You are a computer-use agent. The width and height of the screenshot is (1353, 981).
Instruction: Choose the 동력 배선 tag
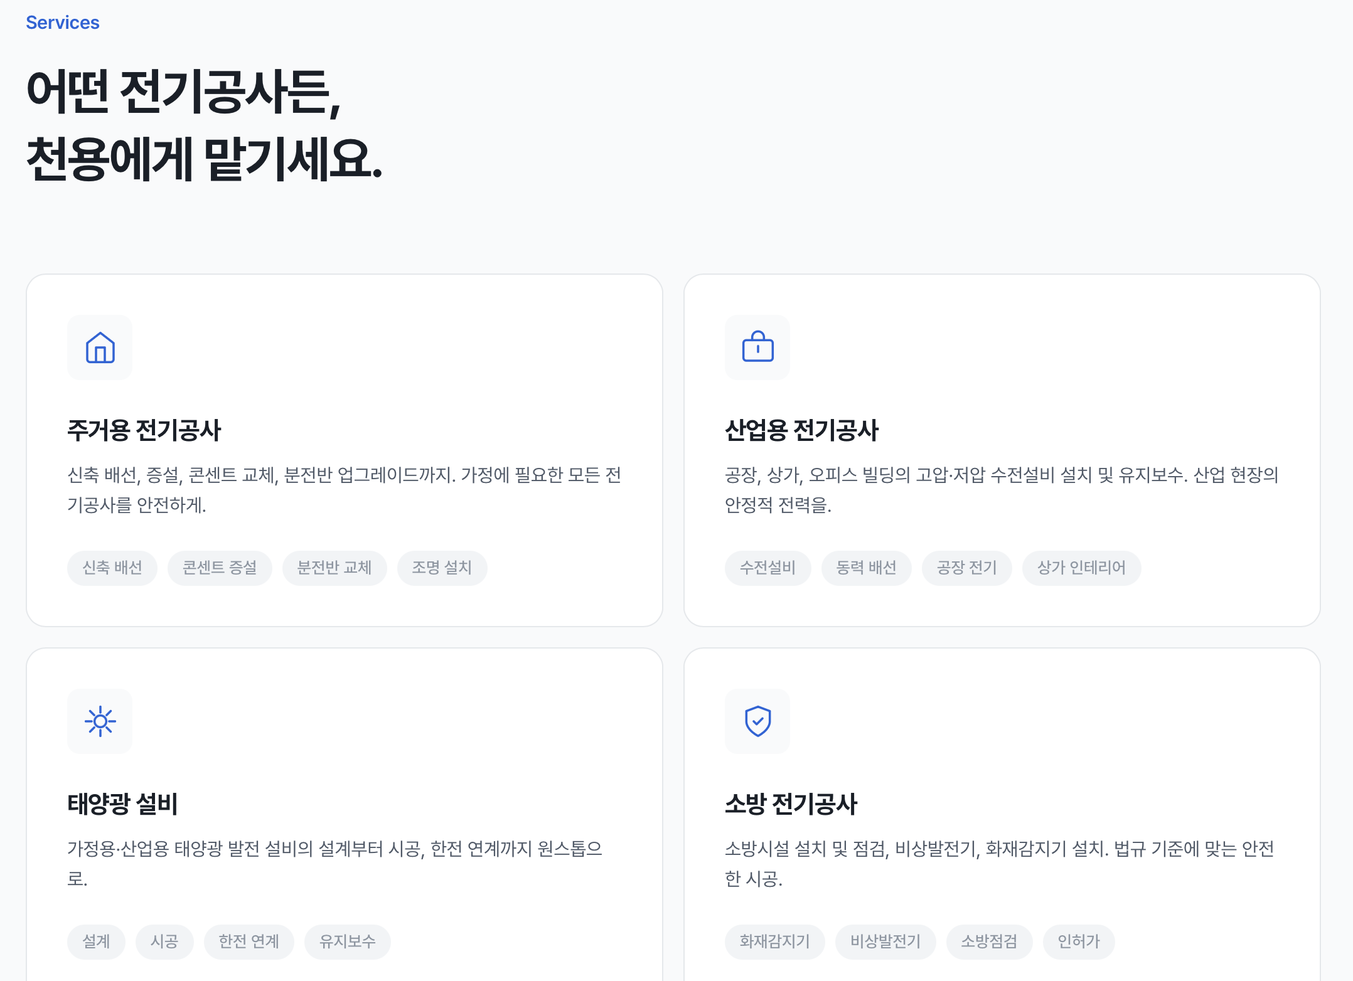point(866,568)
